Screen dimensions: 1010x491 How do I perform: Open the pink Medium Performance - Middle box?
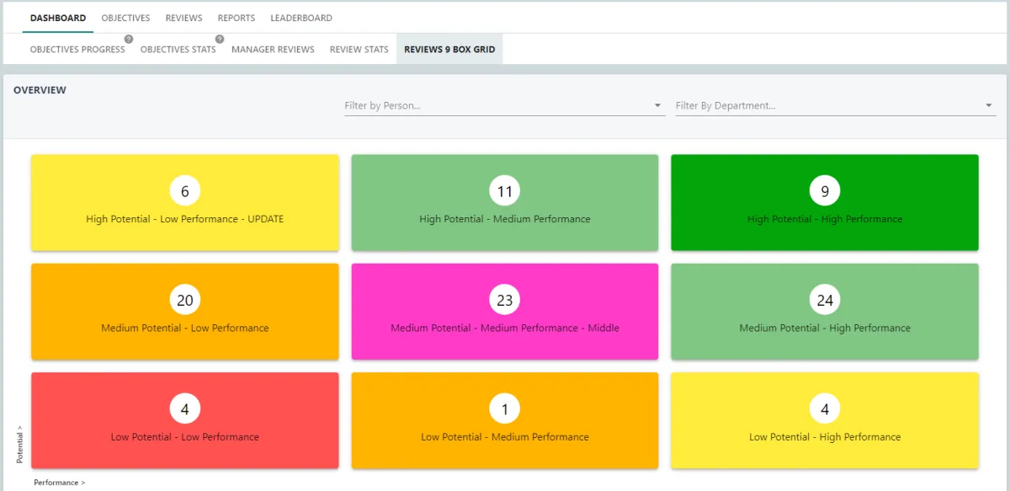click(505, 312)
